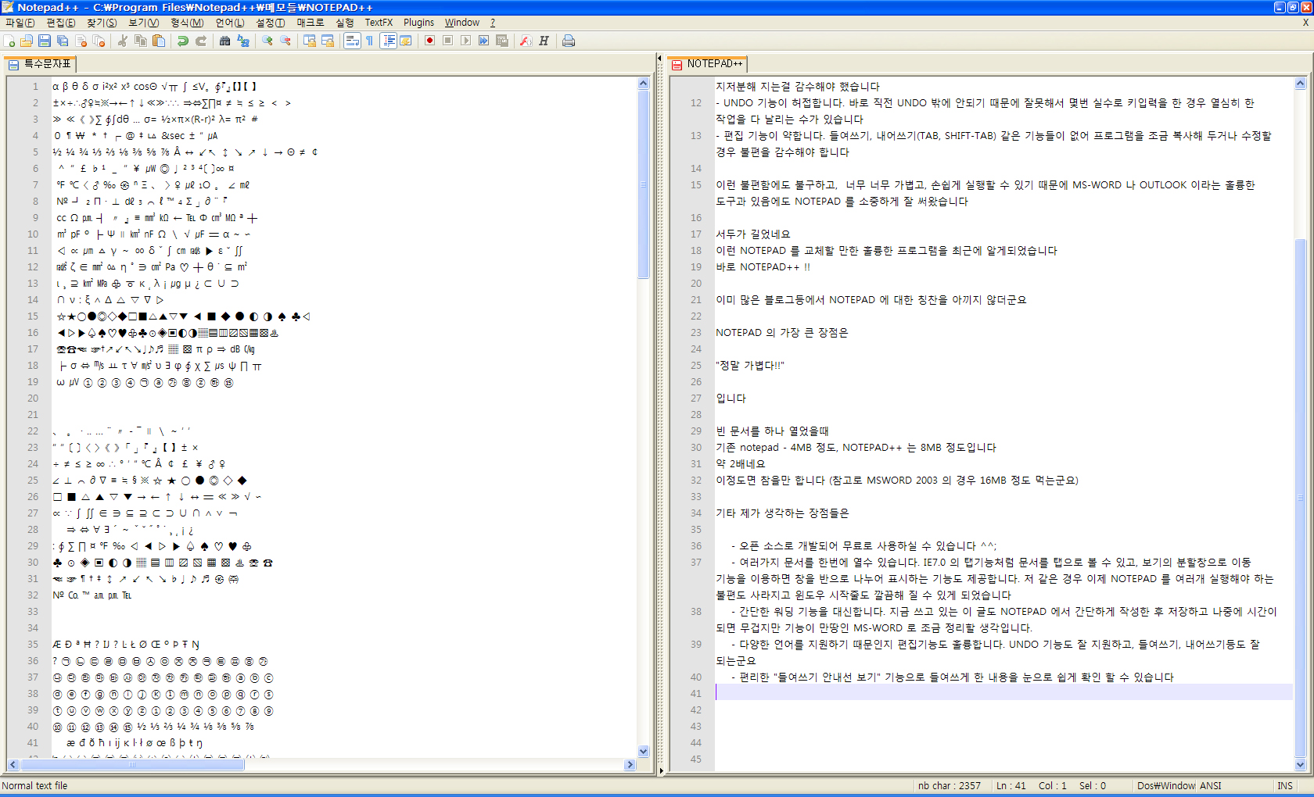1314x797 pixels.
Task: Click the Save All icon
Action: (x=63, y=41)
